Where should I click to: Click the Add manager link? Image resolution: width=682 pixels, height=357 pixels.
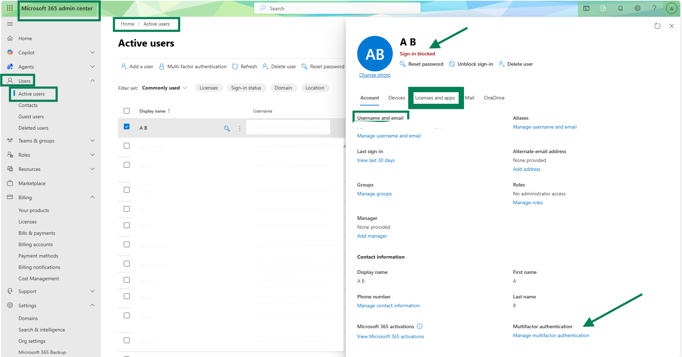click(372, 236)
